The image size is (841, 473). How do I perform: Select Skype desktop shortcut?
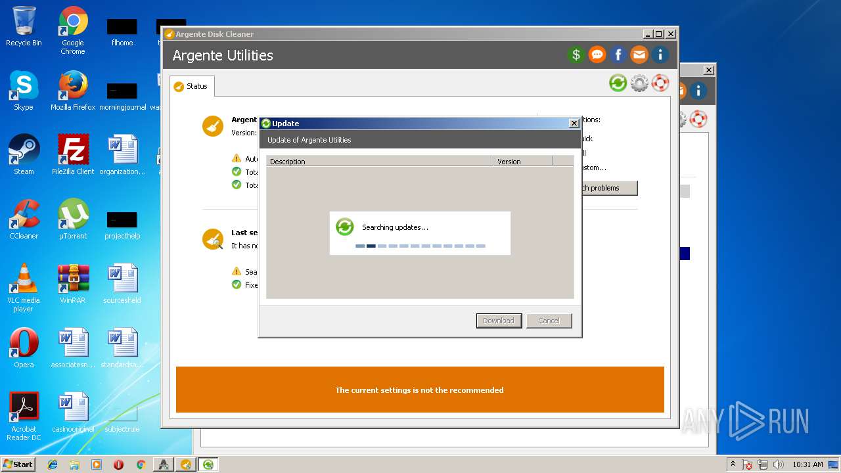pos(24,90)
